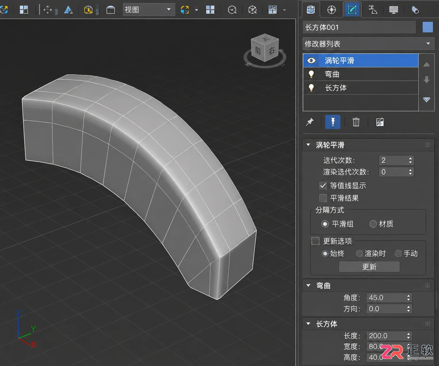Click the pin stack icon

(x=310, y=122)
